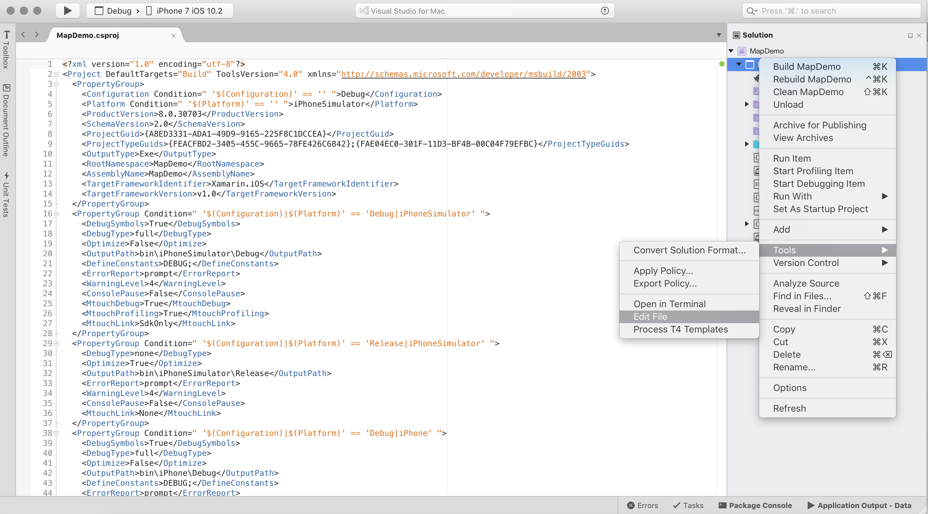
Task: Open the Document Outline side panel
Action: pos(6,120)
